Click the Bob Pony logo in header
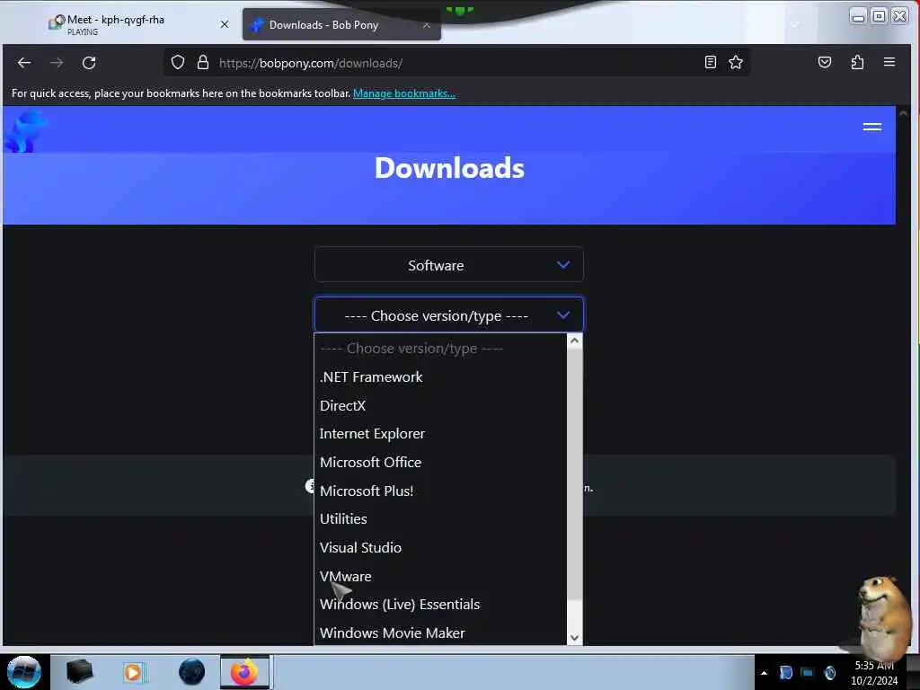The height and width of the screenshot is (690, 920). point(25,131)
